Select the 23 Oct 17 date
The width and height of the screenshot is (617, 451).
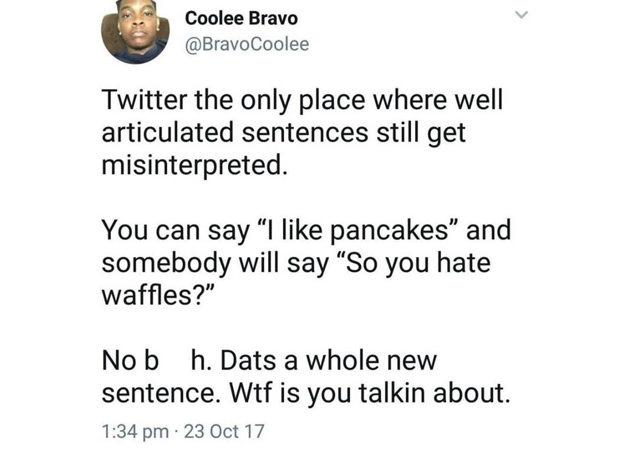click(224, 430)
